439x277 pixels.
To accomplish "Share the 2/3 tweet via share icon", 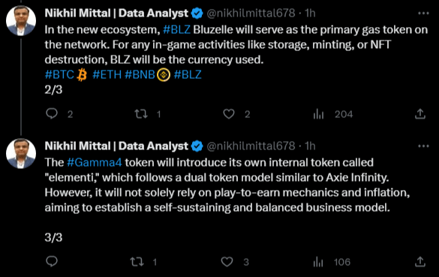I will (420, 114).
